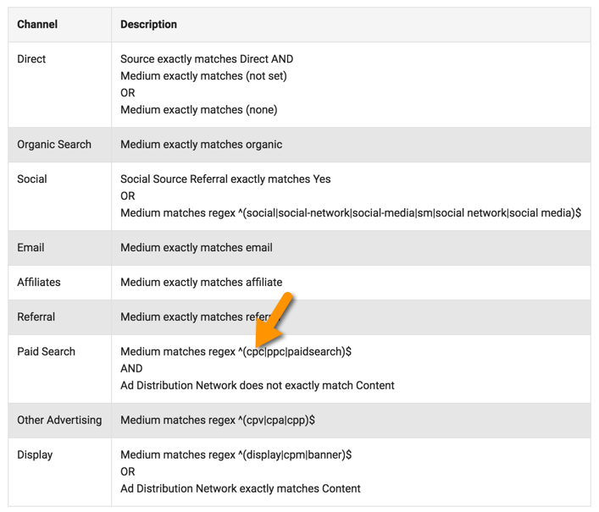Click the display|cpm|banner regex line
The width and height of the screenshot is (599, 512).
point(236,455)
